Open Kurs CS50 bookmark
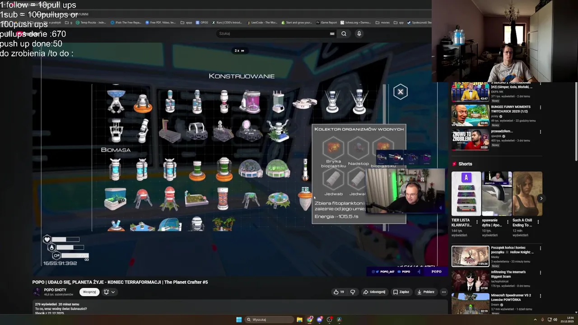Image resolution: width=578 pixels, height=325 pixels. (227, 22)
